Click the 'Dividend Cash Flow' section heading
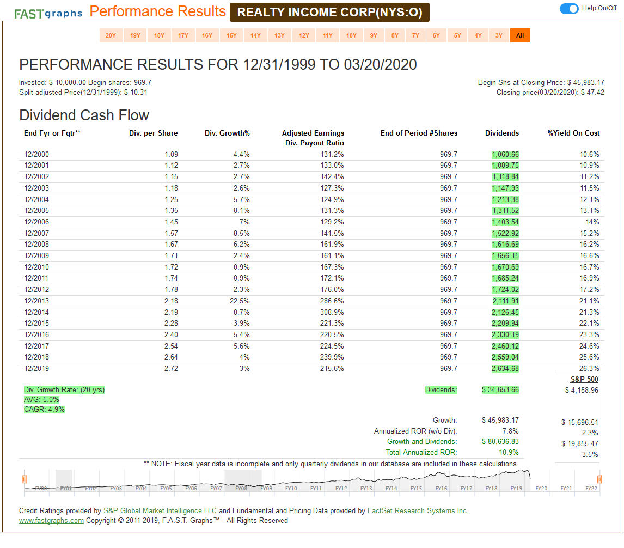Screen dimensions: 624x548 tap(84, 115)
